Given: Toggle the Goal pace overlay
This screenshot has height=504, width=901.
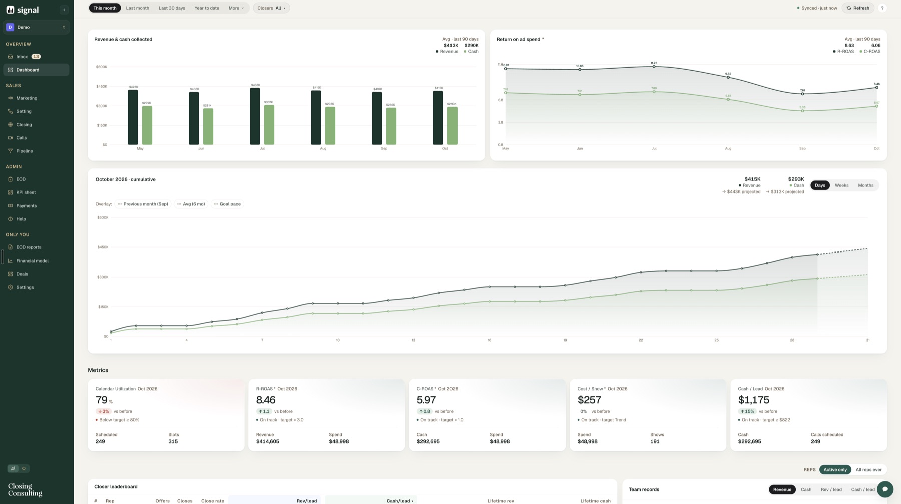Looking at the screenshot, I should (227, 204).
